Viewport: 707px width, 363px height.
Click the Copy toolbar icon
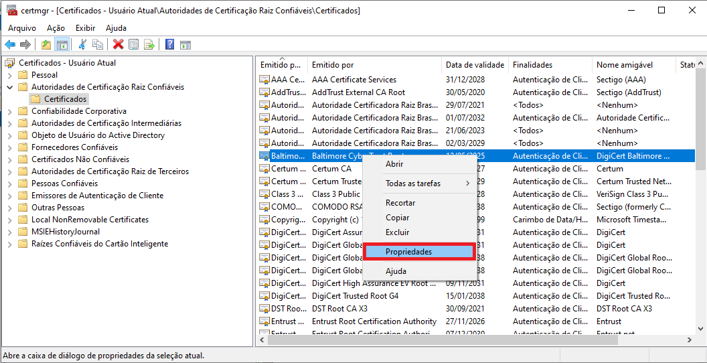point(98,45)
